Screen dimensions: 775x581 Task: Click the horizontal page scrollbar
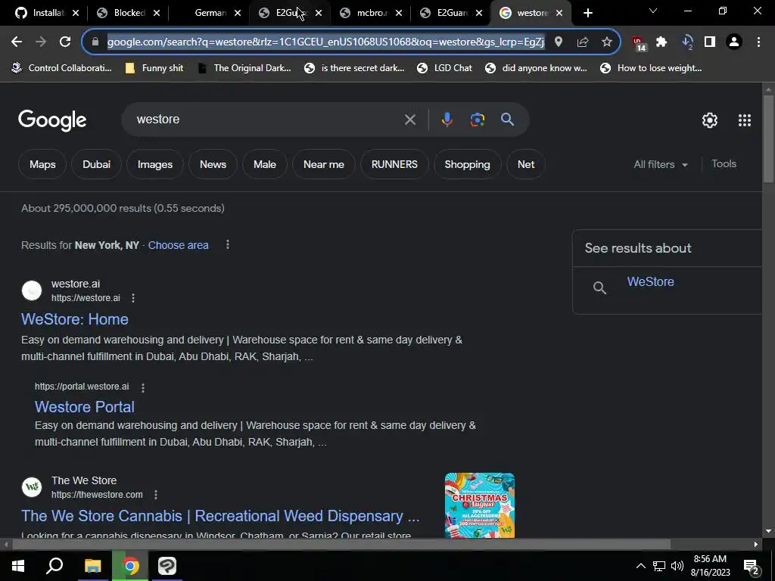pos(341,545)
